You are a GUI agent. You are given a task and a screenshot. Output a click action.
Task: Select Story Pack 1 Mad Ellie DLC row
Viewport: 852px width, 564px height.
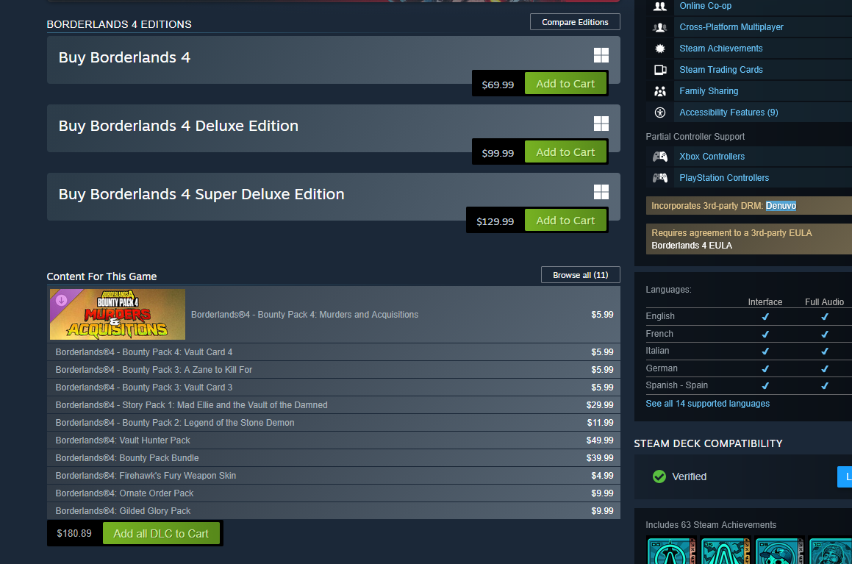(x=334, y=404)
